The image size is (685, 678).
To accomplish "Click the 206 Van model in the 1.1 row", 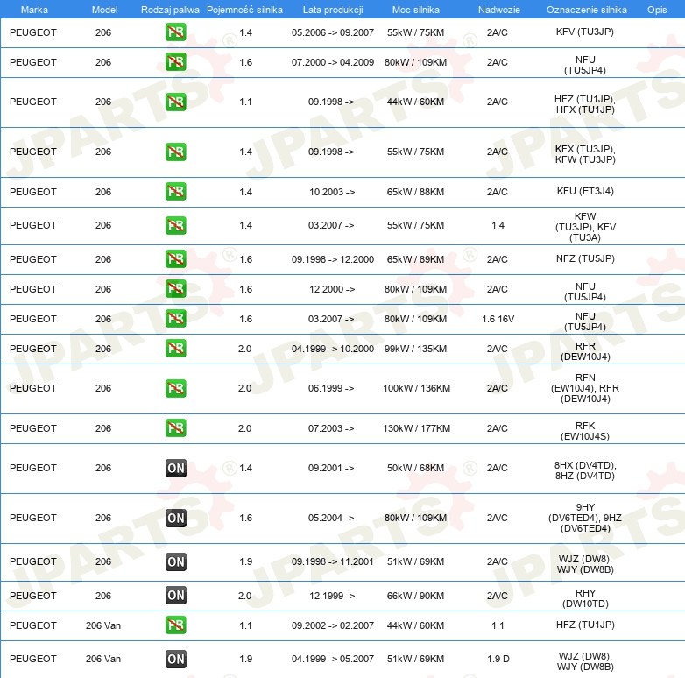I will [103, 625].
